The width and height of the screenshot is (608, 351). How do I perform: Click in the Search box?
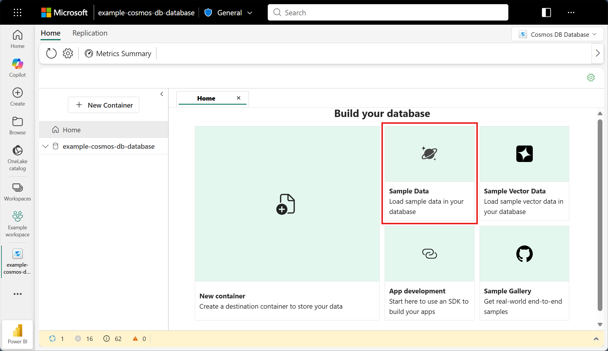pos(388,13)
